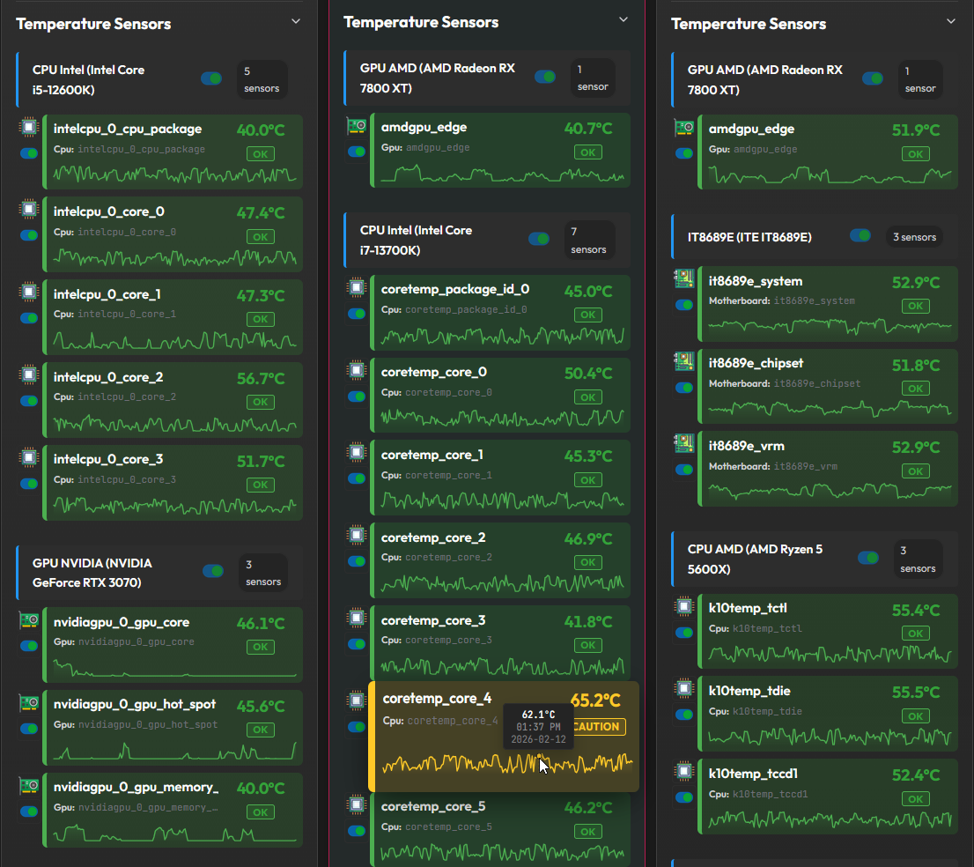The height and width of the screenshot is (867, 974).
Task: Click the chip icon beside coretemp_core_1
Action: coord(357,453)
